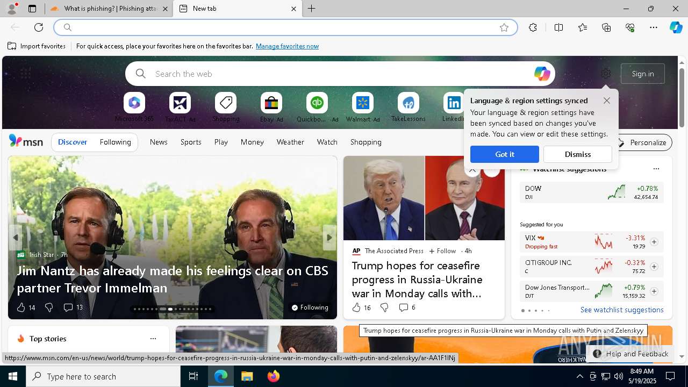Add Citigroup Inc. to watchlist
The width and height of the screenshot is (688, 387).
click(654, 267)
